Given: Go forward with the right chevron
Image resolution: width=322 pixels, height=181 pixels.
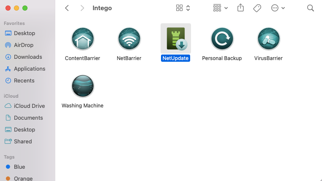Looking at the screenshot, I should click(x=82, y=8).
